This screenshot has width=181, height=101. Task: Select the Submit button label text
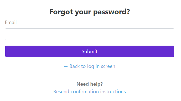click(x=89, y=51)
